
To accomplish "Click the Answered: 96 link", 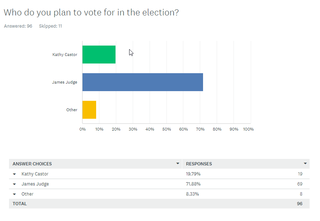I will 18,26.
